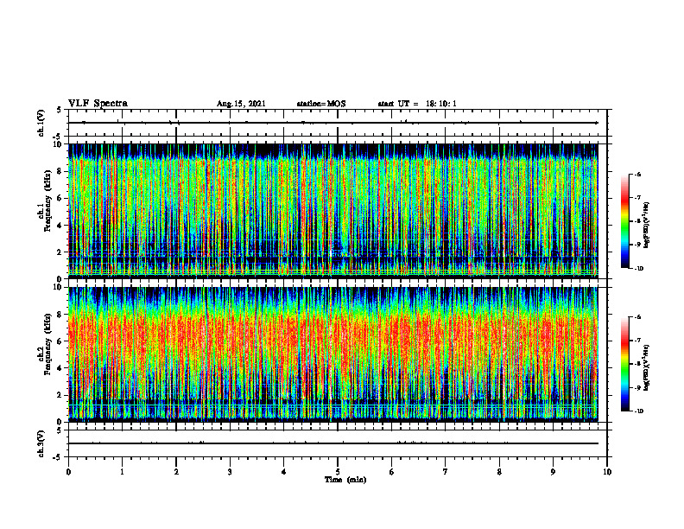Click the ch.1 colorbar axis label text

pyautogui.click(x=648, y=225)
